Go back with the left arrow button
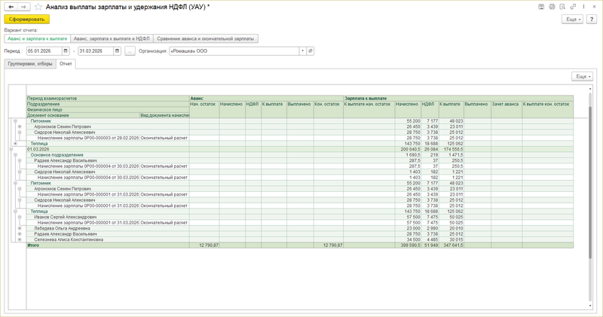The image size is (603, 317). [x=11, y=7]
